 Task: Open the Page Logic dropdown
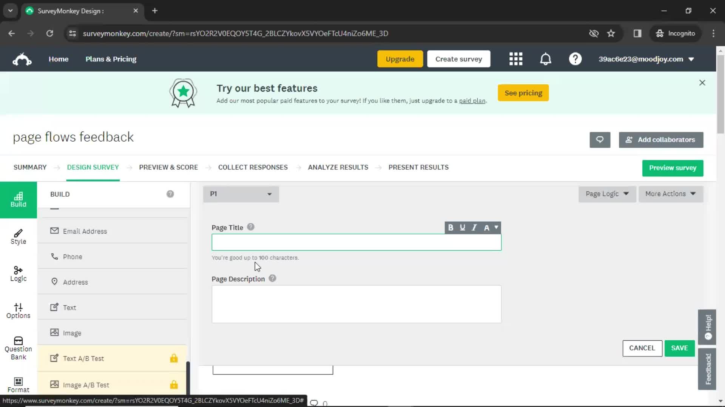pos(607,194)
